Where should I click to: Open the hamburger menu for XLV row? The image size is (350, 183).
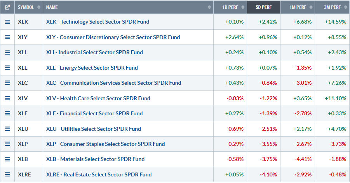(7, 98)
